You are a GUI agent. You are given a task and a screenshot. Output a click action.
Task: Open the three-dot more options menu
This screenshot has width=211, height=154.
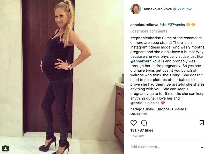pyautogui.click(x=202, y=147)
